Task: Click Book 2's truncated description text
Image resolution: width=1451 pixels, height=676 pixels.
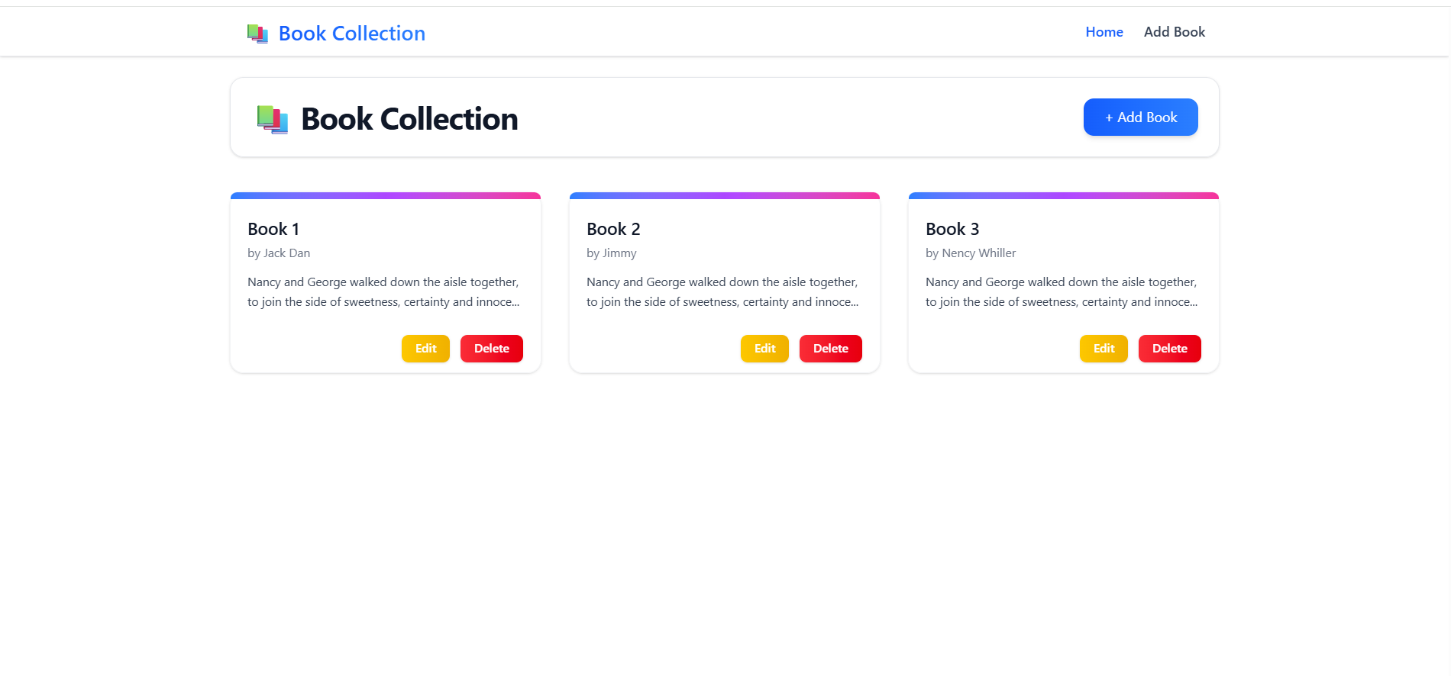Action: point(722,291)
